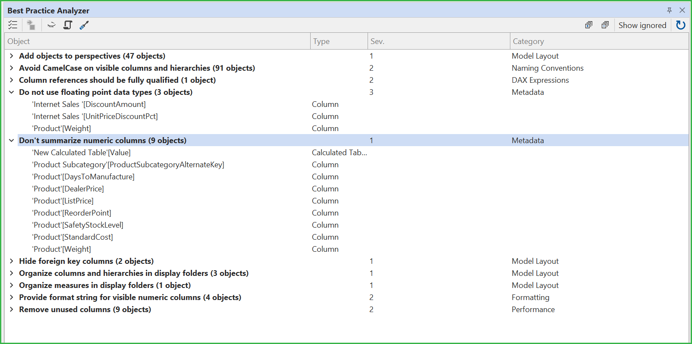Click the generate fix script icon
The height and width of the screenshot is (344, 692).
tap(68, 25)
